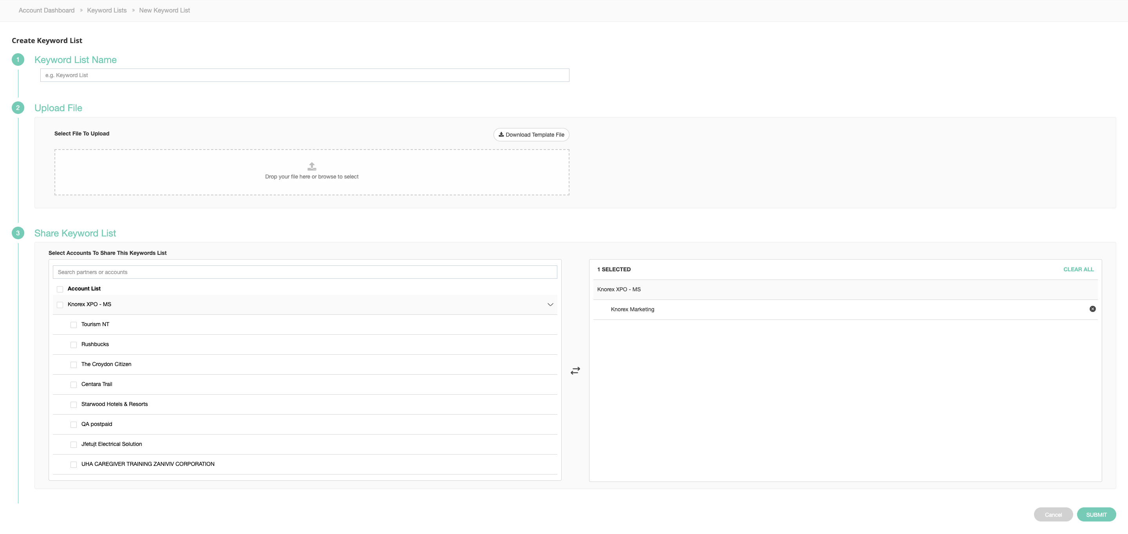Click the Search partners or accounts field

tap(304, 272)
